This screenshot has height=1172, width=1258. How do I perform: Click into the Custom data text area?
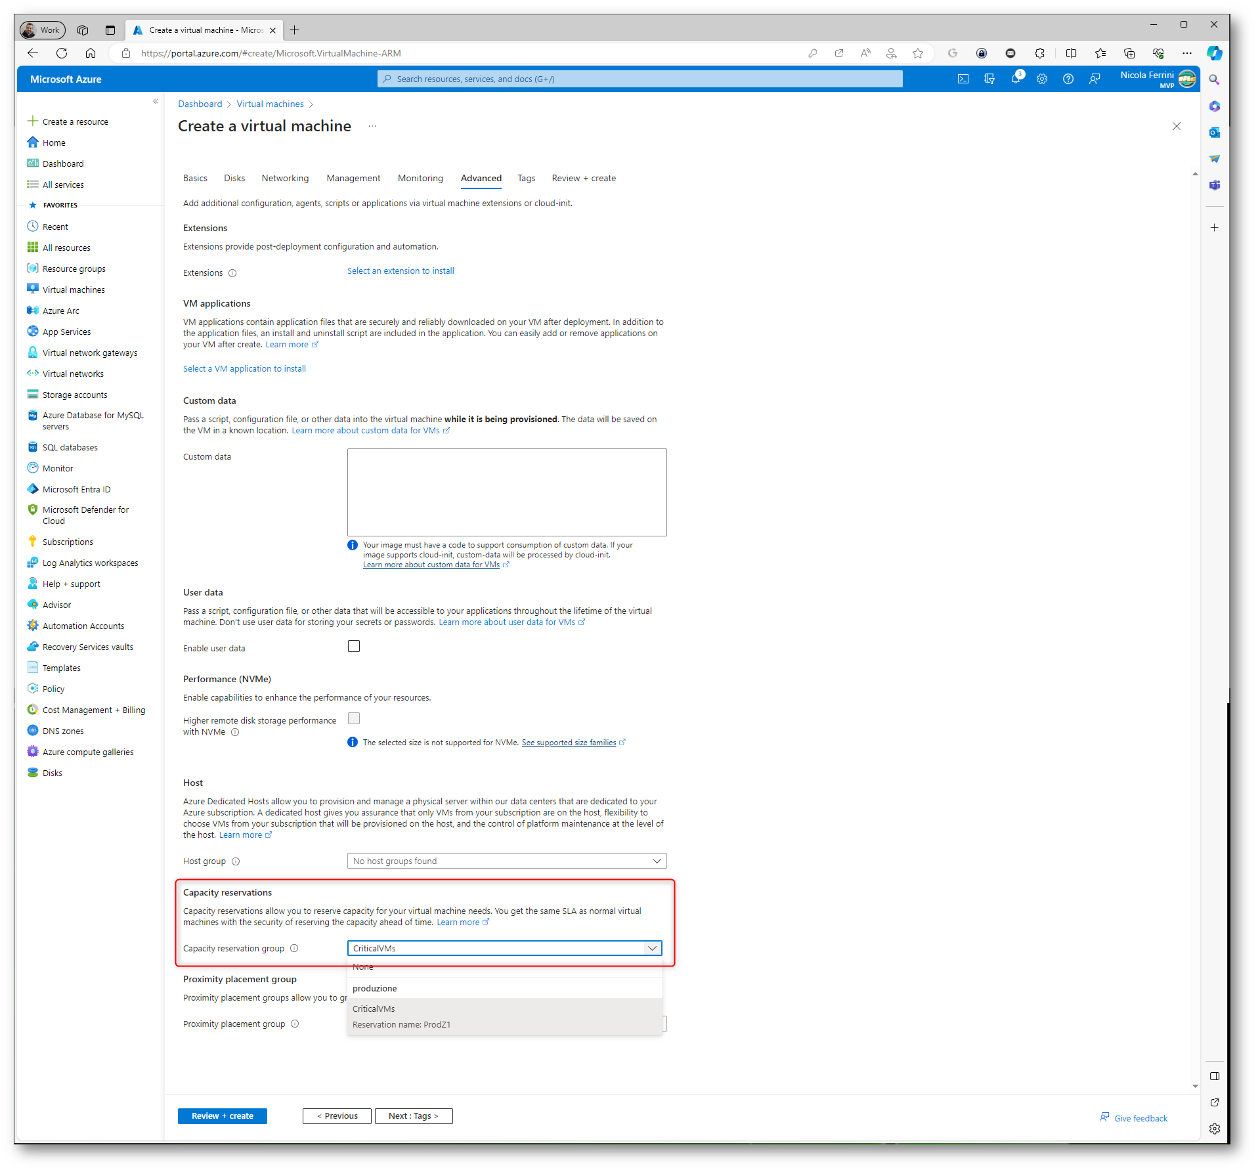pyautogui.click(x=507, y=492)
